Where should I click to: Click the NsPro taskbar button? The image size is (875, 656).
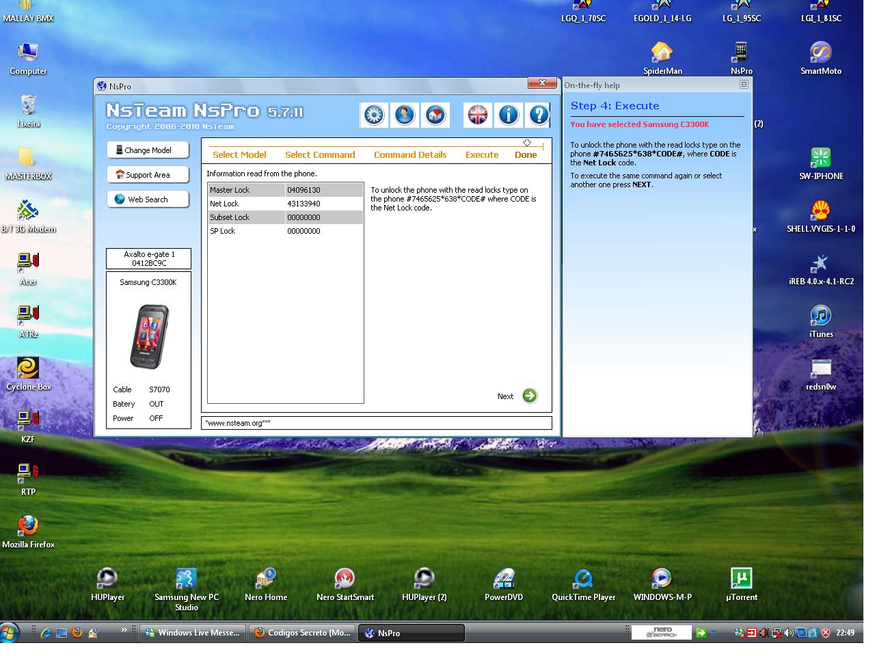point(412,633)
